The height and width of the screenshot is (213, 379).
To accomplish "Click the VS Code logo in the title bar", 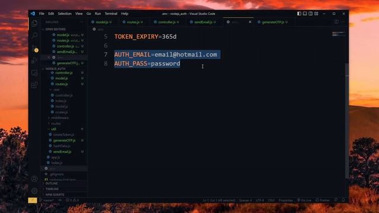I will tap(33, 14).
